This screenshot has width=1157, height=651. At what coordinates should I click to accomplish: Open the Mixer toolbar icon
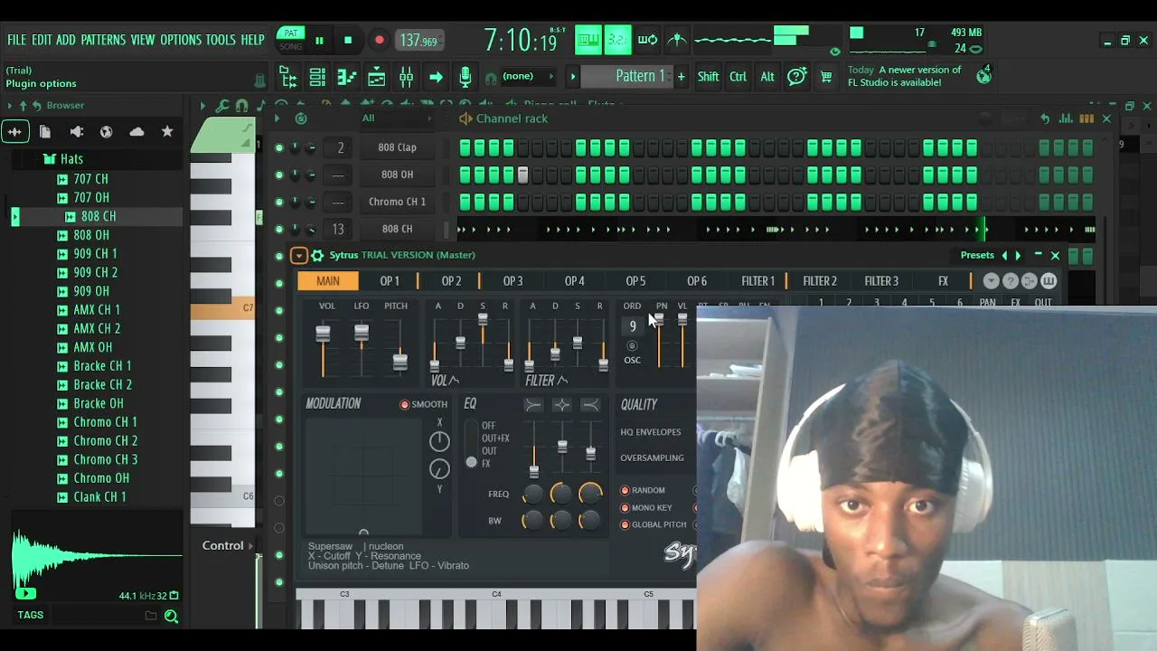click(407, 77)
